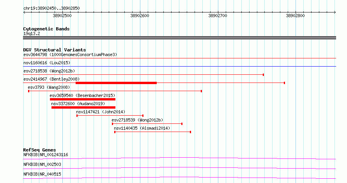
Task: Click the blue nsv1160616 variant line
Action: (179, 66)
